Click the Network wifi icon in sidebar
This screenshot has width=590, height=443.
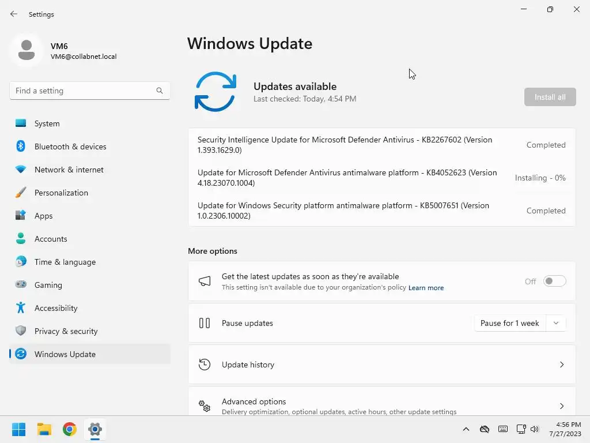[x=21, y=170]
